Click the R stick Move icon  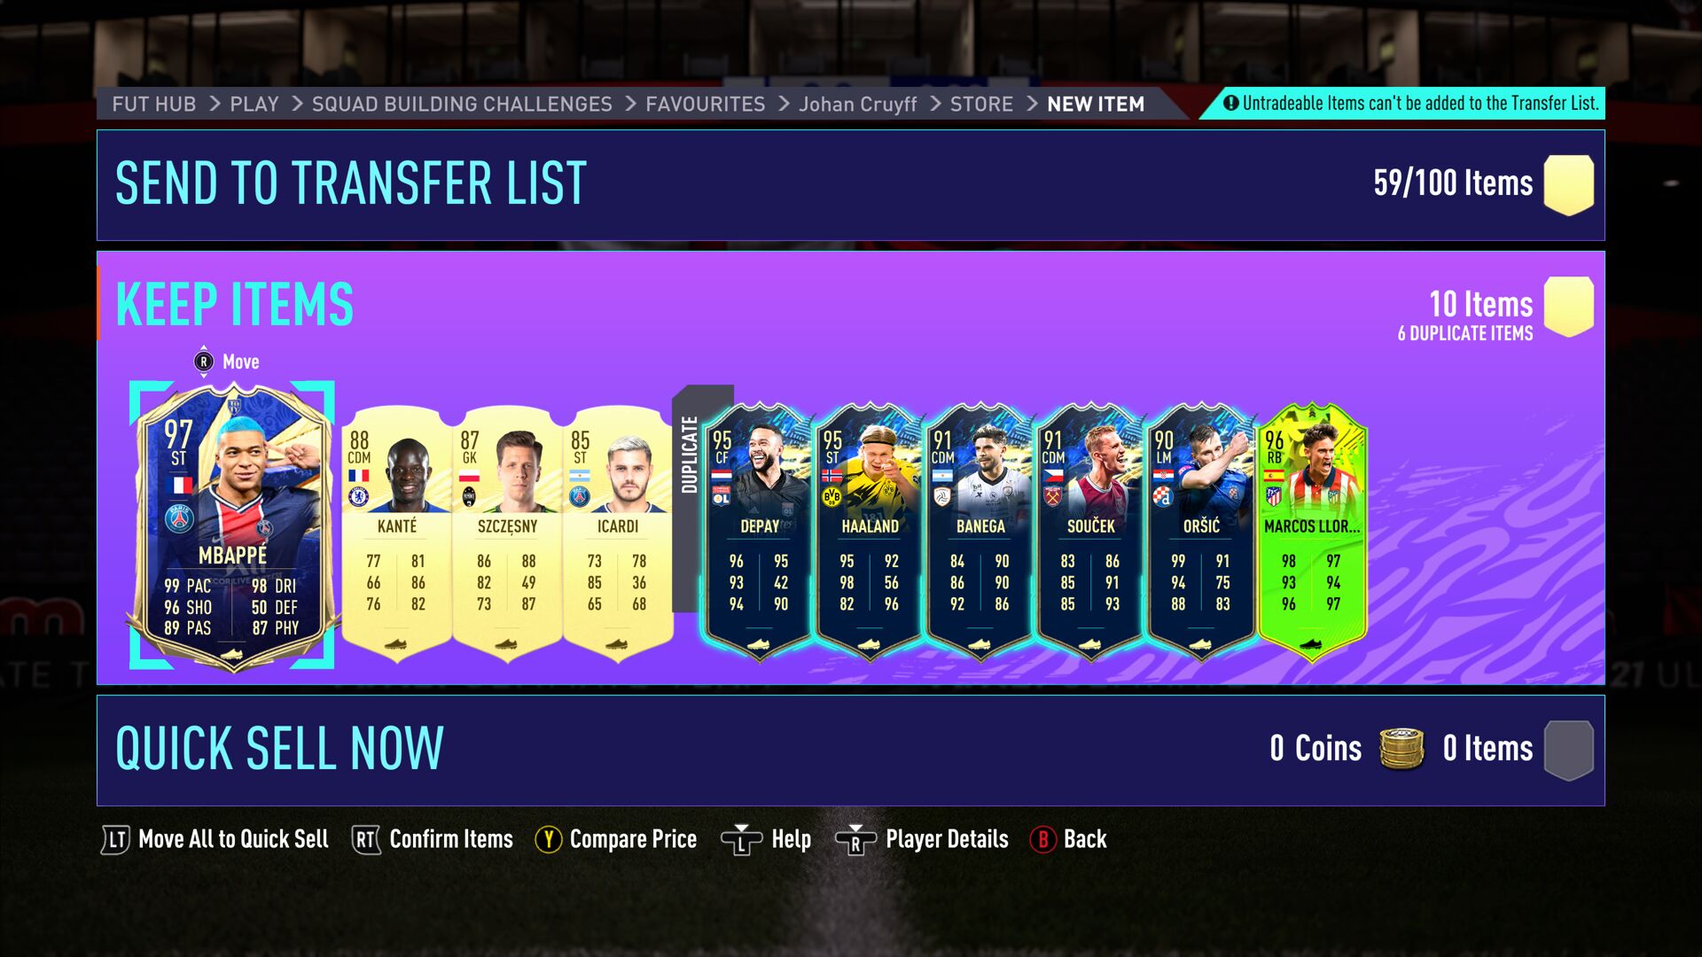pyautogui.click(x=204, y=362)
